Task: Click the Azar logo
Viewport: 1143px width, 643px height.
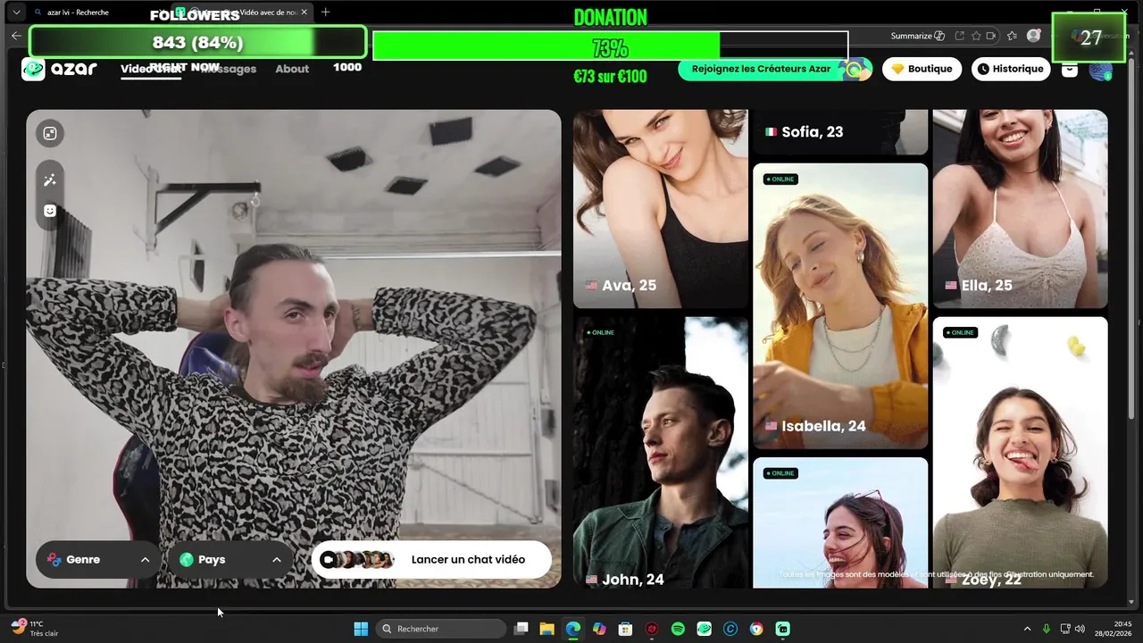Action: pos(60,69)
